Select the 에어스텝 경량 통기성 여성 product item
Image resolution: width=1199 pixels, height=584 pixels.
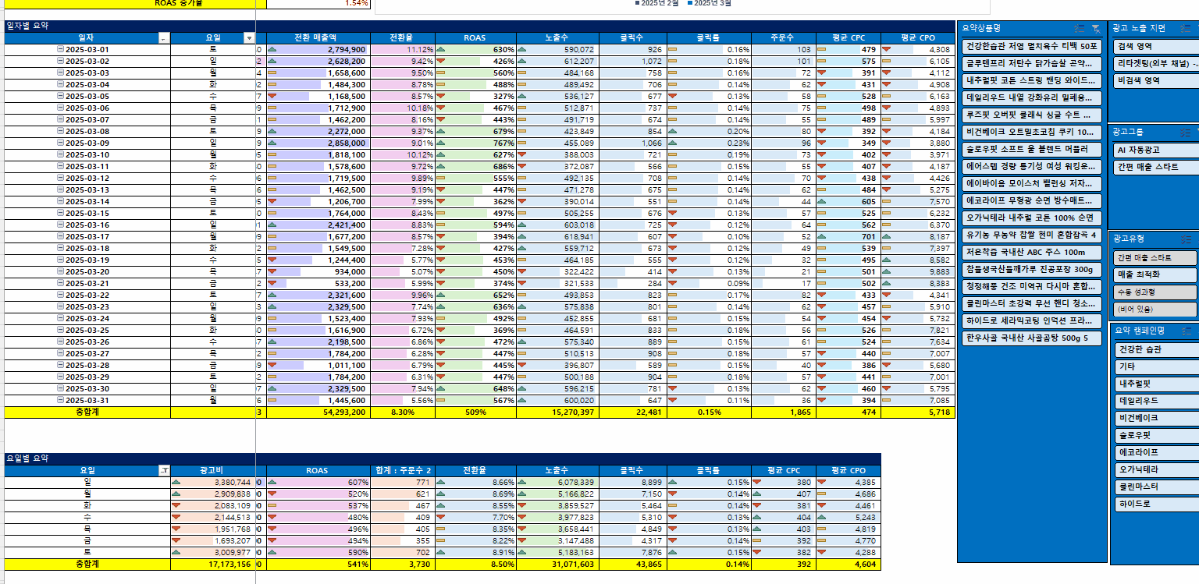click(1031, 166)
